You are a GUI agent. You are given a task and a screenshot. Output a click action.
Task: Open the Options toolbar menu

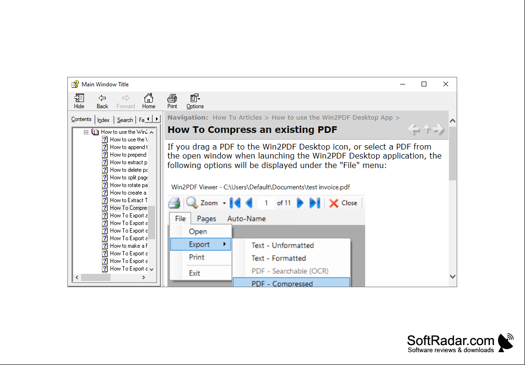point(195,101)
